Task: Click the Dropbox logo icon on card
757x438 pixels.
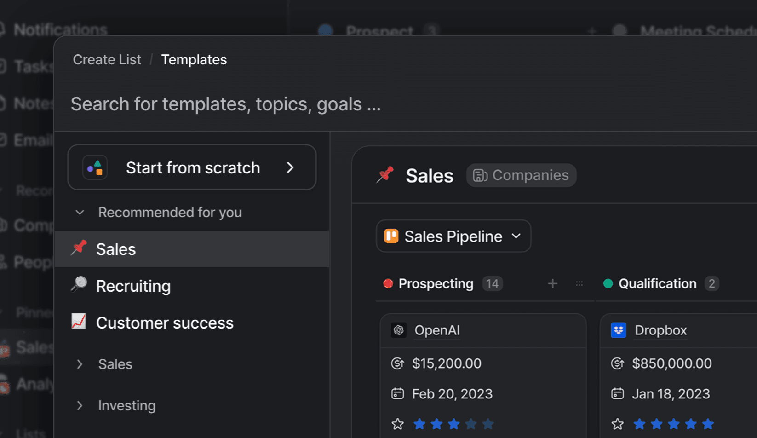Action: point(618,330)
